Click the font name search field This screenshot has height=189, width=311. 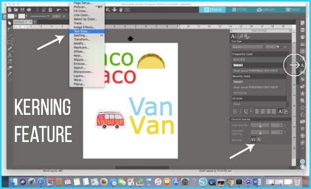pos(247,47)
